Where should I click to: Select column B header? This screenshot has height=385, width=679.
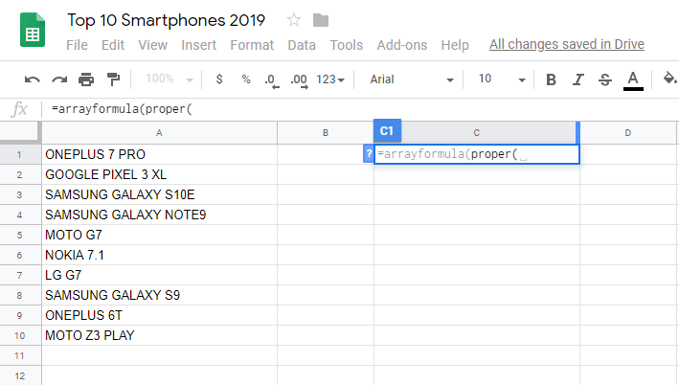(326, 133)
